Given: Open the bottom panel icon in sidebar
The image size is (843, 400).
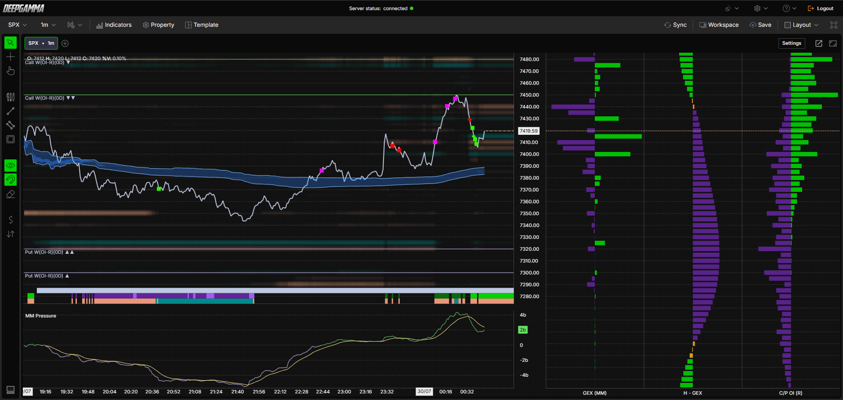Looking at the screenshot, I should pyautogui.click(x=11, y=390).
